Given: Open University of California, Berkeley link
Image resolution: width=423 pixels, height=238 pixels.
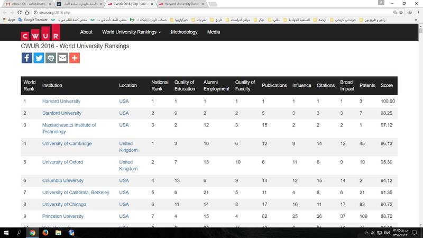Looking at the screenshot, I should pos(76,193).
